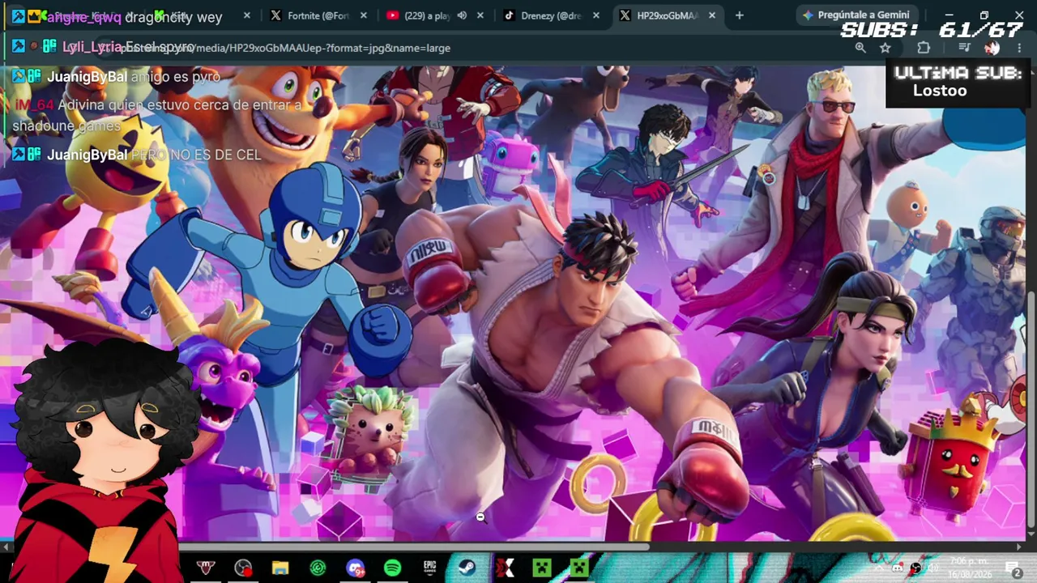Open Epic Games Launcher from the taskbar
This screenshot has height=583, width=1037.
pyautogui.click(x=429, y=568)
